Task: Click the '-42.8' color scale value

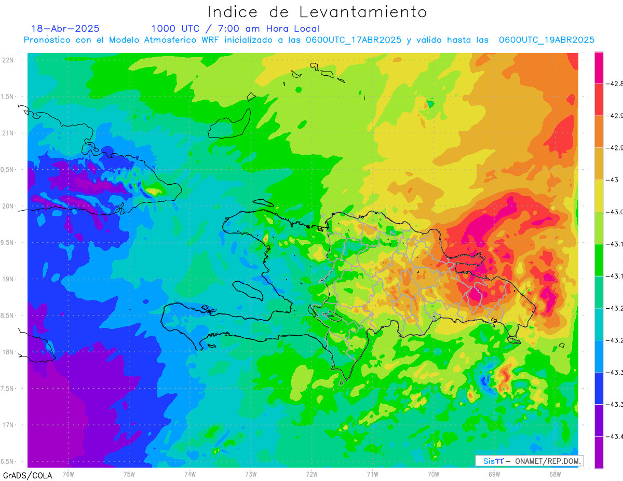Action: (614, 84)
